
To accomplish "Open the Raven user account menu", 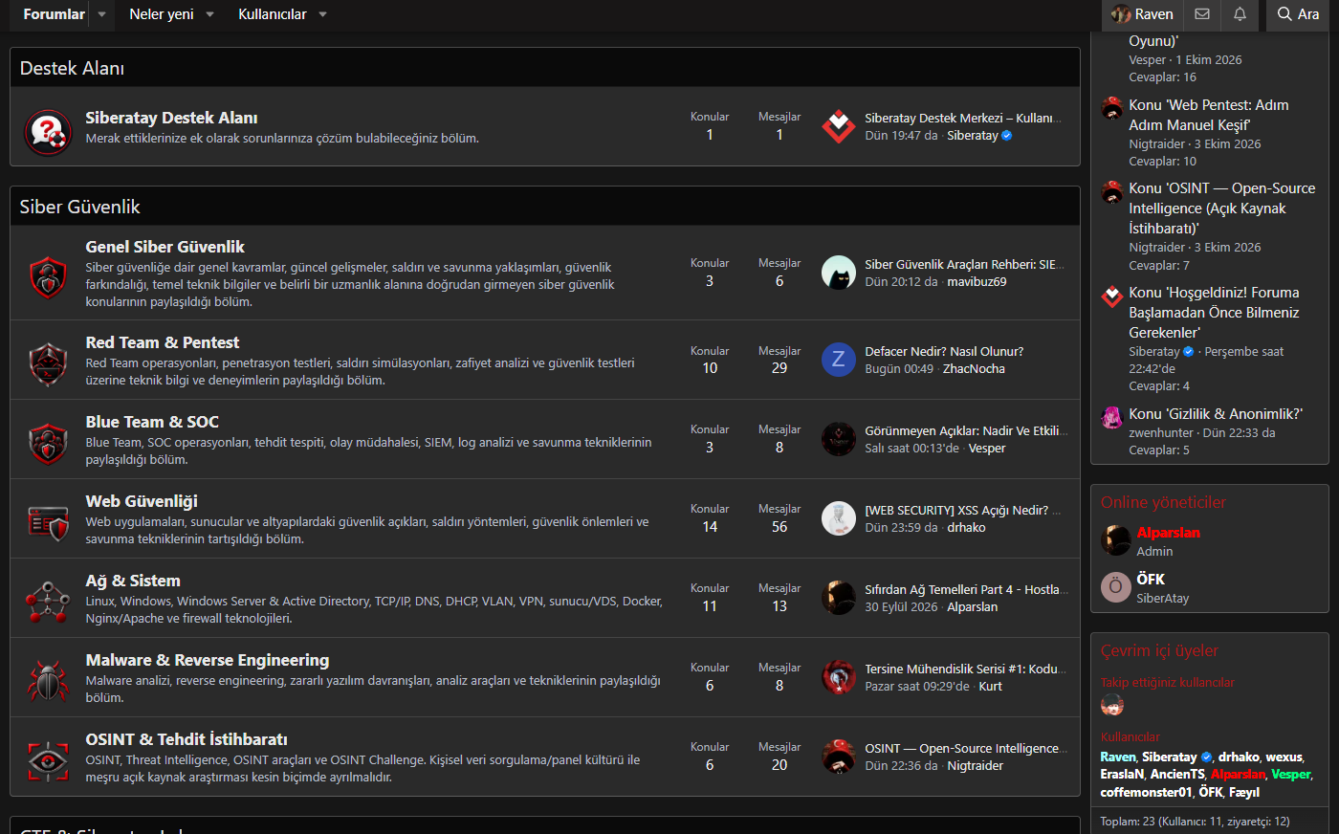I will point(1143,14).
